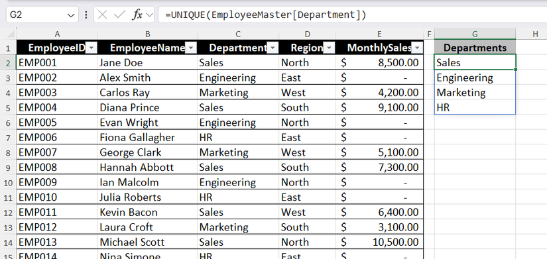Open the Name Box dropdown arrow

pyautogui.click(x=71, y=15)
